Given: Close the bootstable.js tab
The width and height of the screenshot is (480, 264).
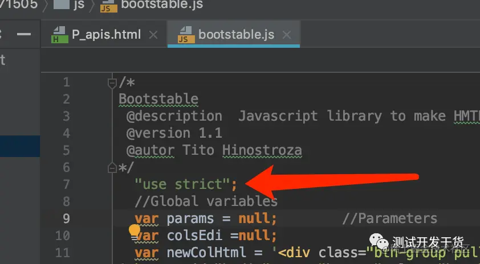Looking at the screenshot, I should click(x=287, y=35).
